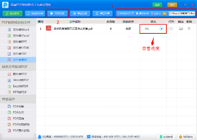Click the Word转PDF icon
The height and width of the screenshot is (140, 197).
tap(9, 80)
